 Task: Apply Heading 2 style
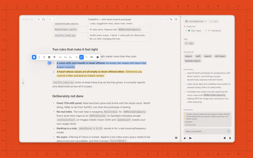point(65,57)
